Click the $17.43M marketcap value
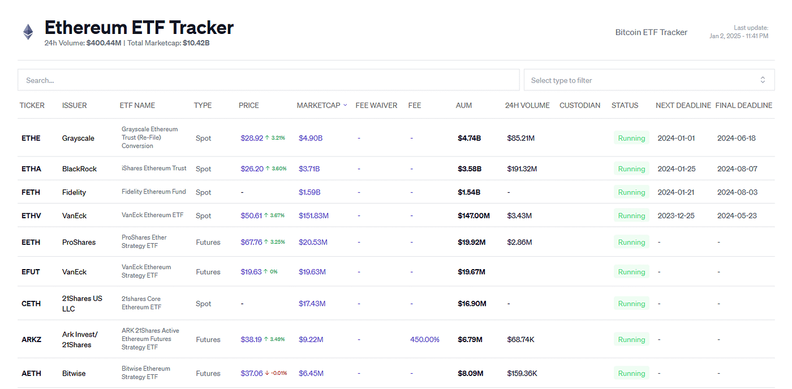Screen dimensions: 792x389 click(x=312, y=304)
